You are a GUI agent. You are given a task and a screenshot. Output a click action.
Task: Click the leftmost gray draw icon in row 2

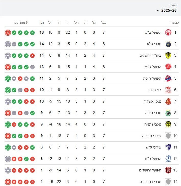8,44
